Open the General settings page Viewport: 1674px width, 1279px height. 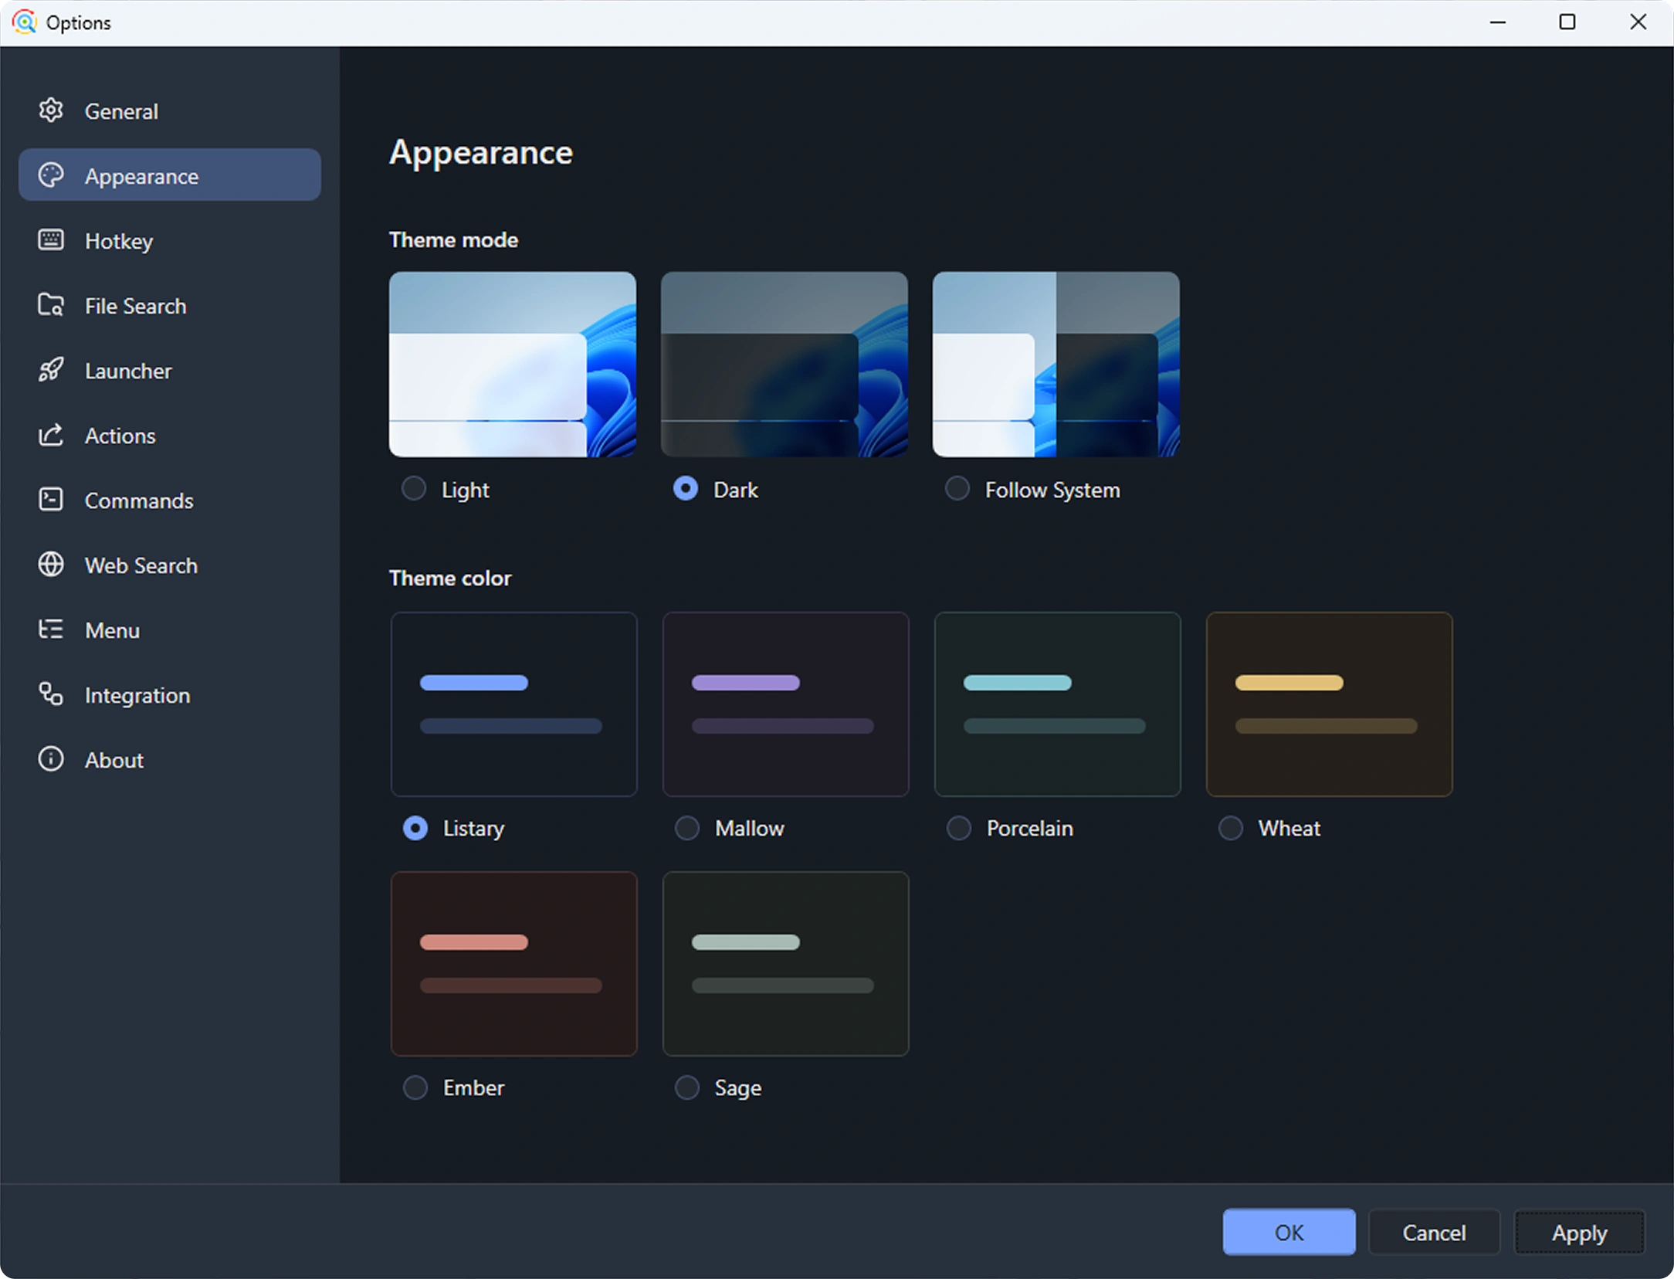(x=121, y=111)
